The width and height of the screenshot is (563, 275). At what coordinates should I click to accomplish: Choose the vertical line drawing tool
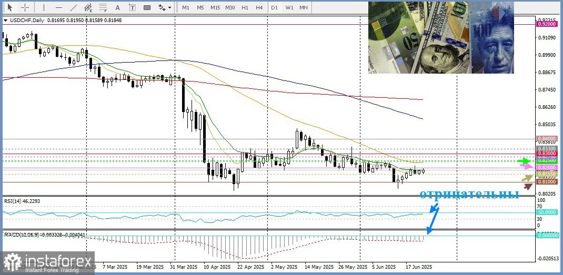tap(44, 7)
